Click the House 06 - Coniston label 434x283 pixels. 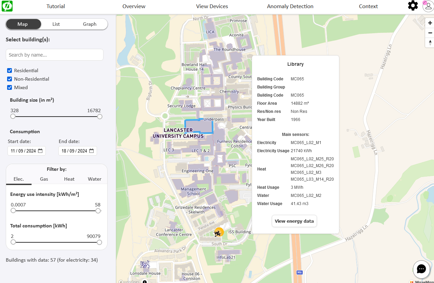(x=192, y=276)
